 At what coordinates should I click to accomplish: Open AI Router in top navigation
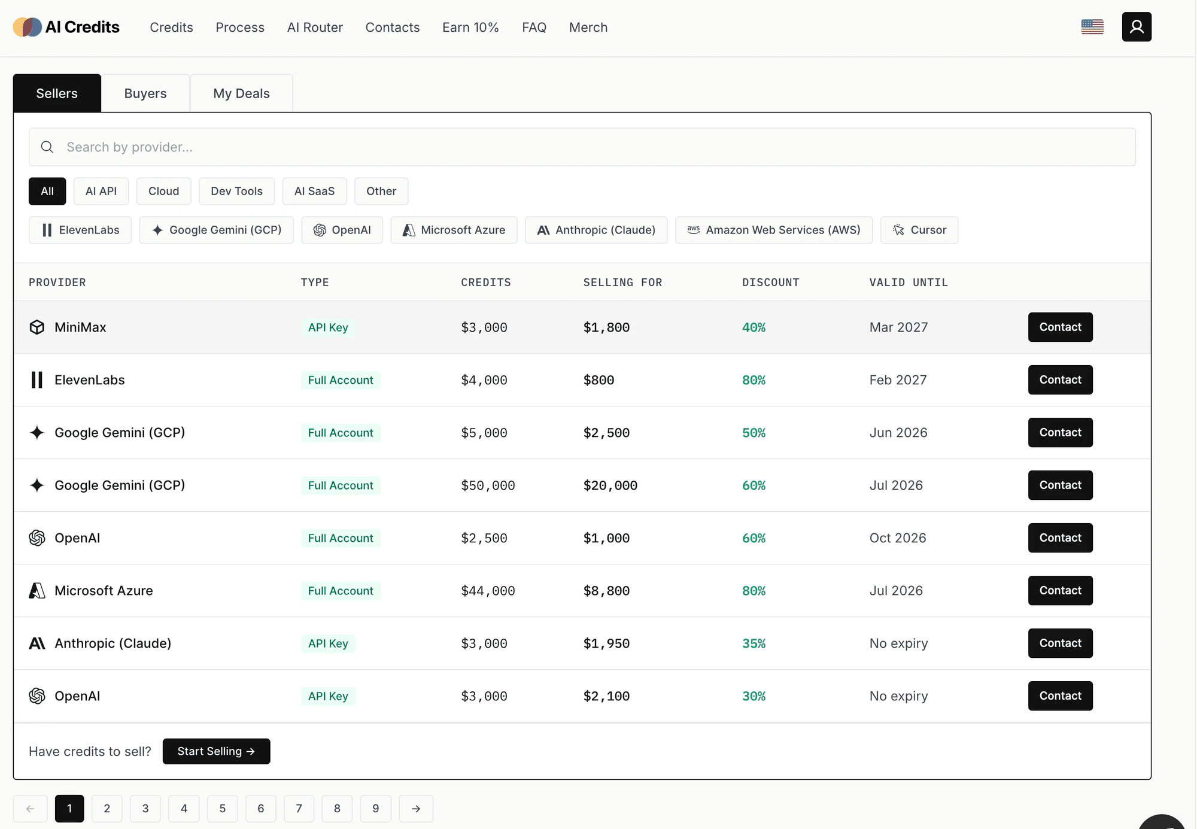click(x=315, y=28)
